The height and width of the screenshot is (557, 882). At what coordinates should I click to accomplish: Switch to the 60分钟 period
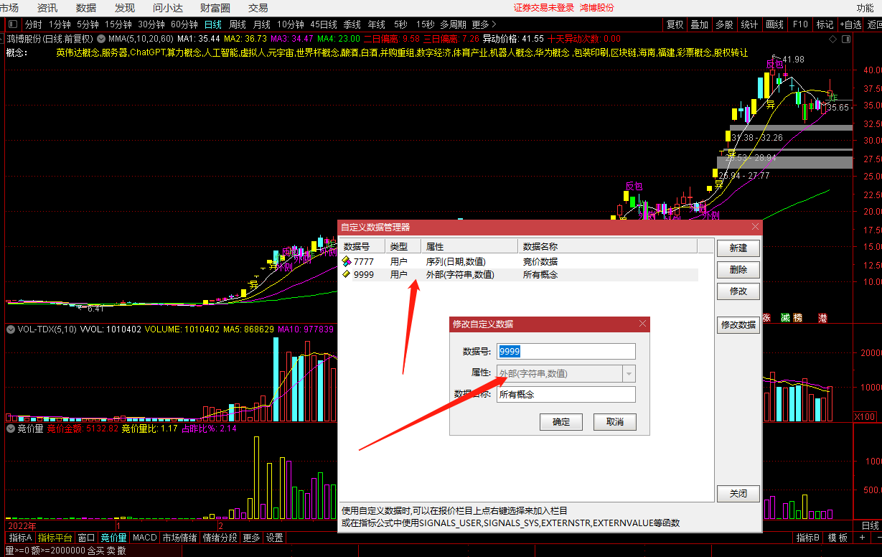coord(184,24)
